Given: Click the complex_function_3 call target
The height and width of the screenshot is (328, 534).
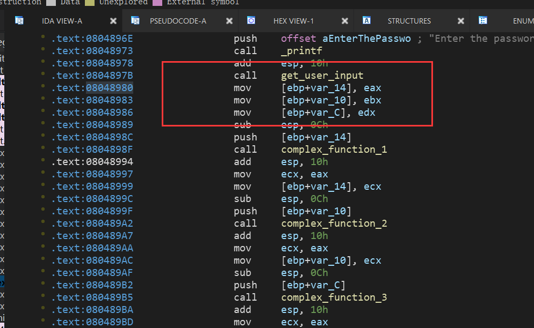Looking at the screenshot, I should point(334,298).
